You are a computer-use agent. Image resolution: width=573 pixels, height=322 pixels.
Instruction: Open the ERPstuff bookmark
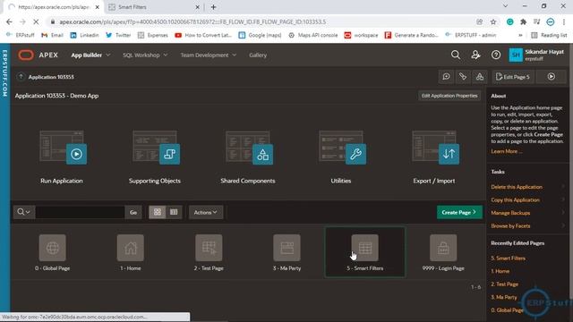tap(20, 35)
